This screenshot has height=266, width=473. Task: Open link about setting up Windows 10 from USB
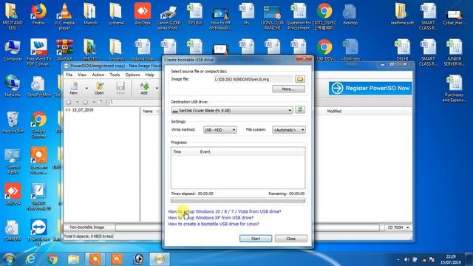click(x=225, y=211)
